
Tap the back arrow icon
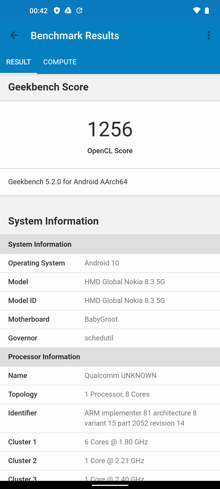click(14, 35)
